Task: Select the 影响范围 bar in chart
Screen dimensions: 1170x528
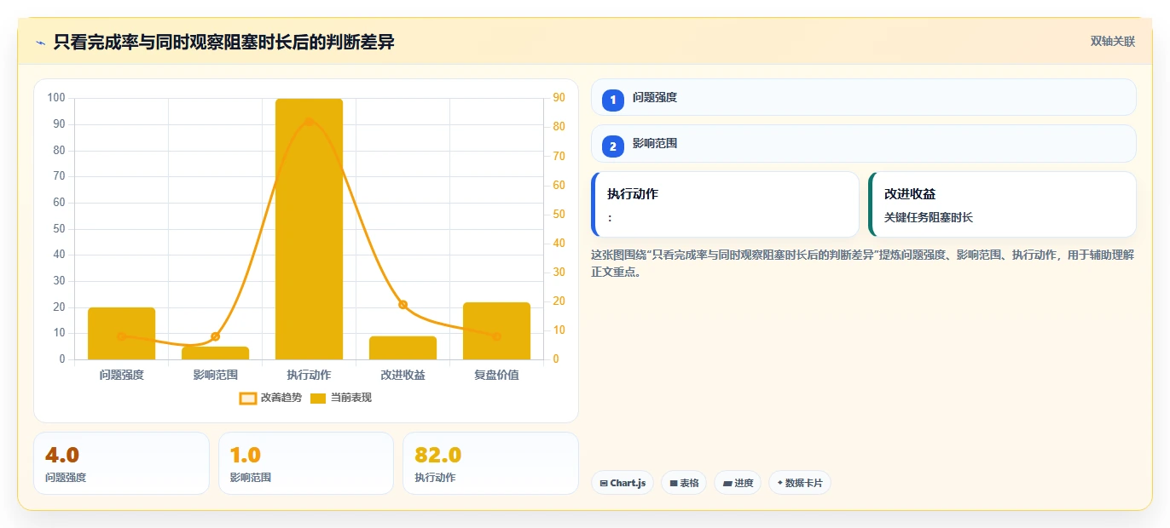Action: click(x=215, y=353)
